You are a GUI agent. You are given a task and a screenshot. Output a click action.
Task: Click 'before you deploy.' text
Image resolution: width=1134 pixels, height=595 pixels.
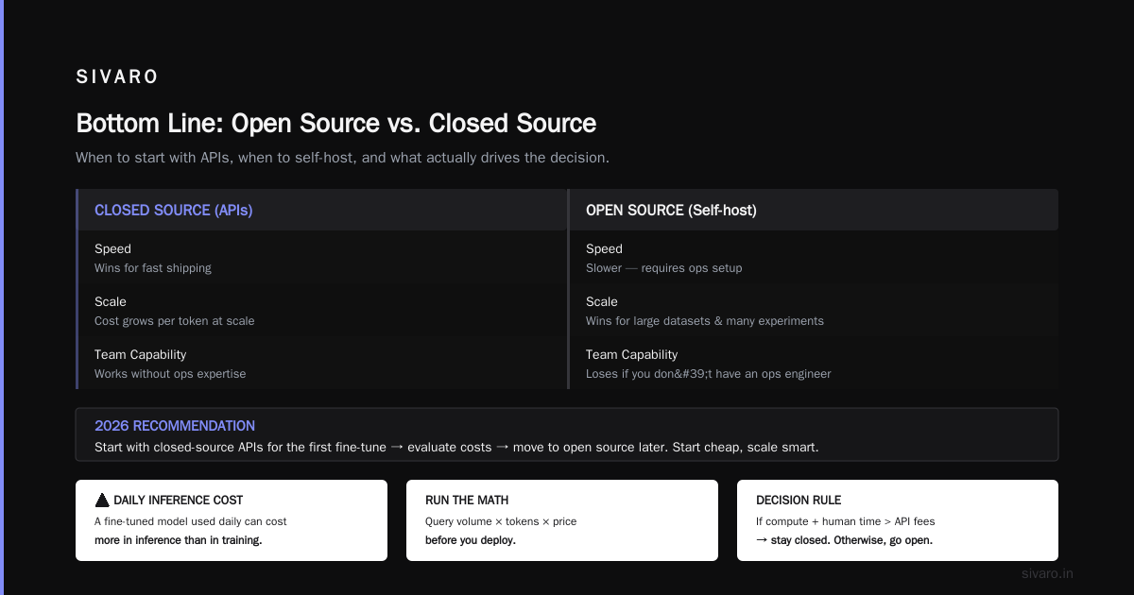[x=471, y=540]
